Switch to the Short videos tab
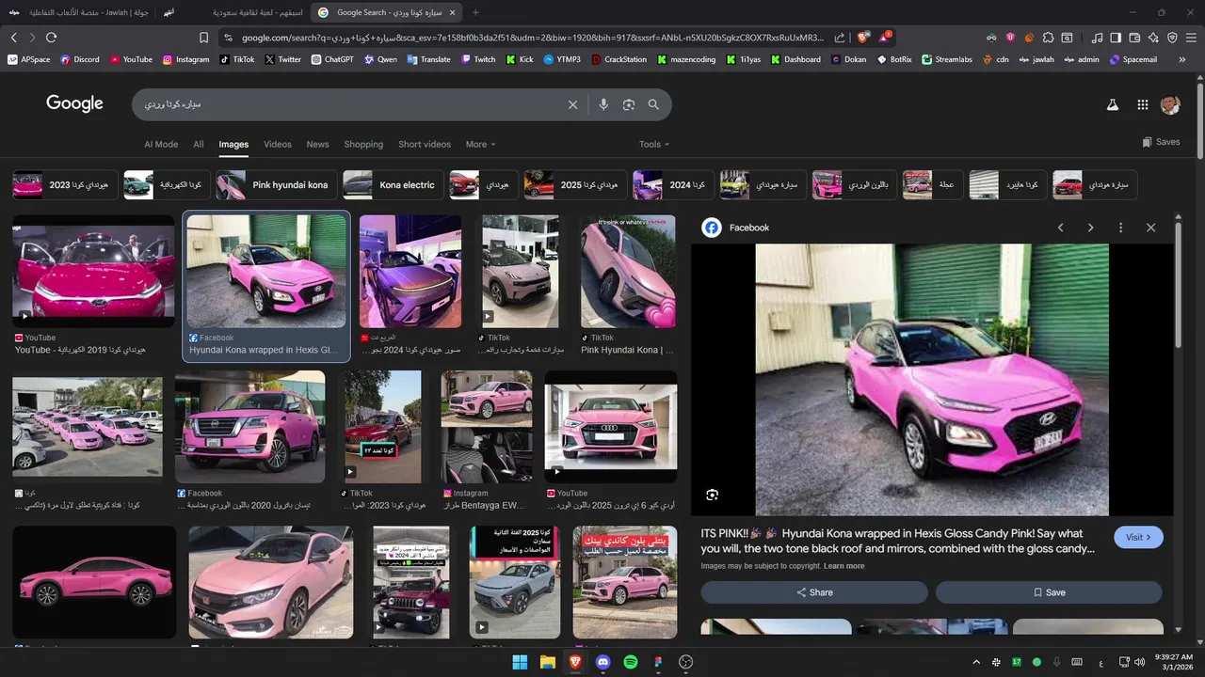This screenshot has width=1205, height=677. 425,144
